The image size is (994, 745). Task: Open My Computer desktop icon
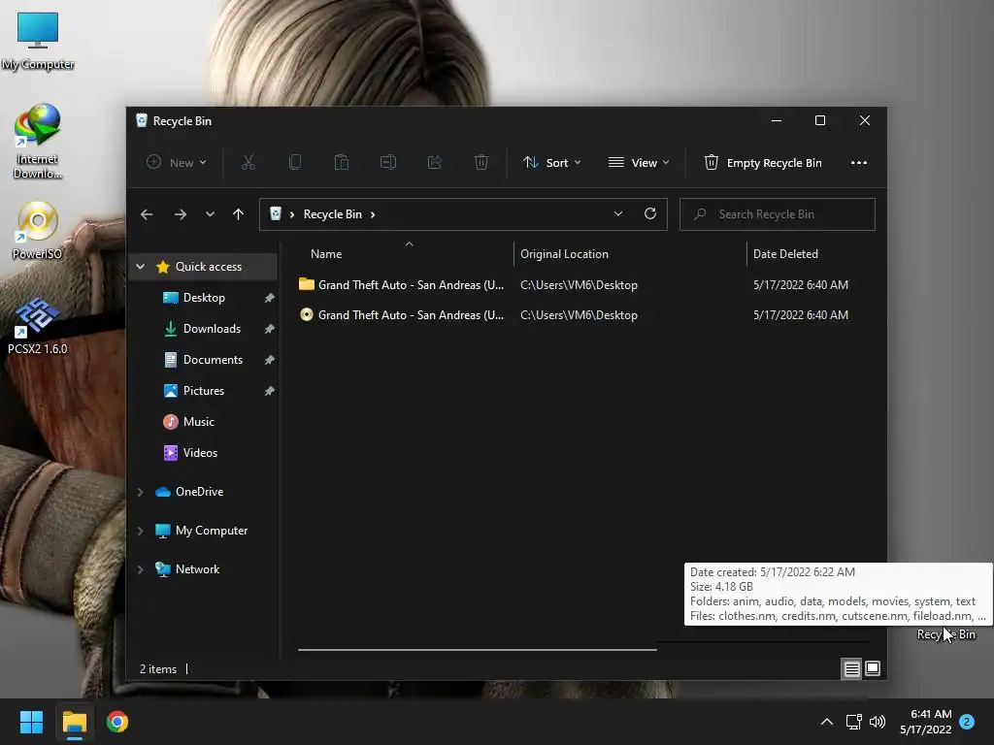(x=38, y=41)
